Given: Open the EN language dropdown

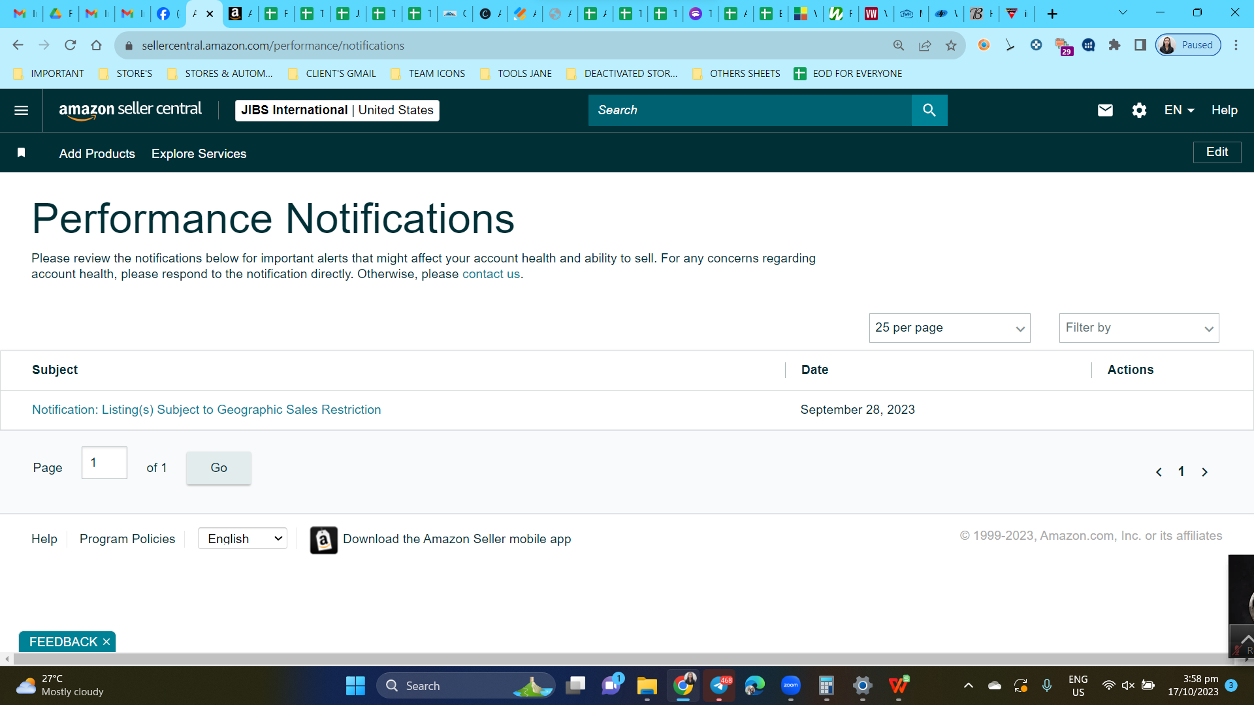Looking at the screenshot, I should (1179, 110).
